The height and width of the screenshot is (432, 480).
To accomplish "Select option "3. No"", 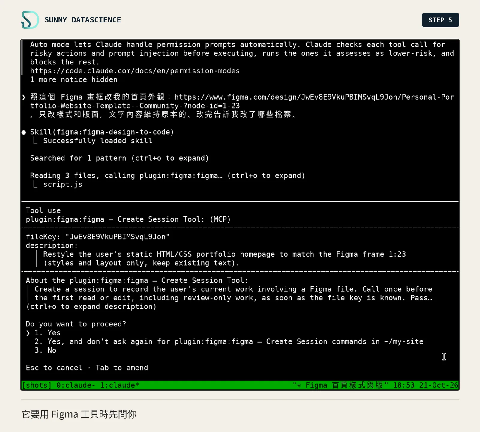I will [x=45, y=350].
